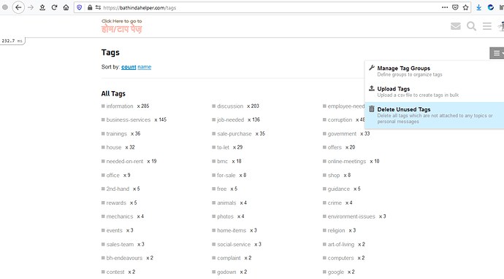Open the photos tag

[225, 216]
